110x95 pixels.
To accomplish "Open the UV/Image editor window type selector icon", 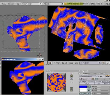I will [x=50, y=63].
